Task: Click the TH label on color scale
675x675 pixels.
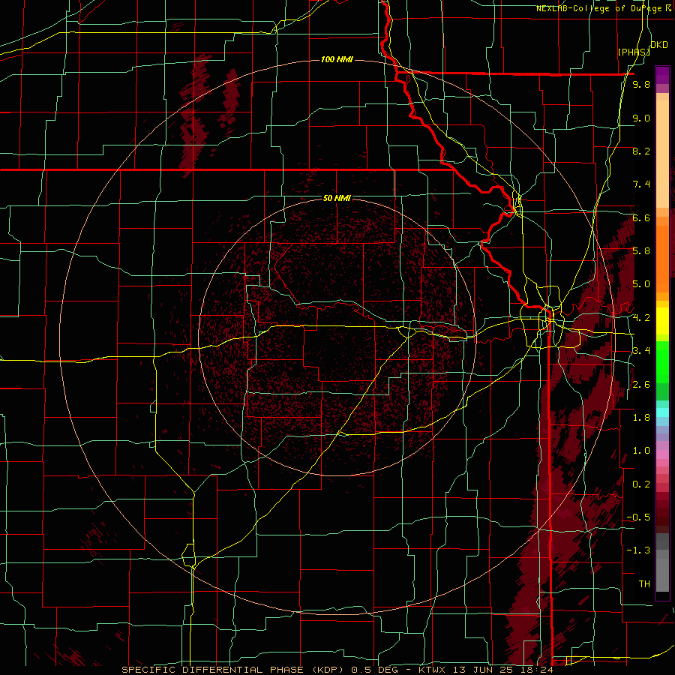Action: click(x=644, y=583)
